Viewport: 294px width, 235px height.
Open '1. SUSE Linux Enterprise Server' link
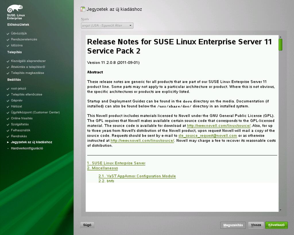pos(116,163)
